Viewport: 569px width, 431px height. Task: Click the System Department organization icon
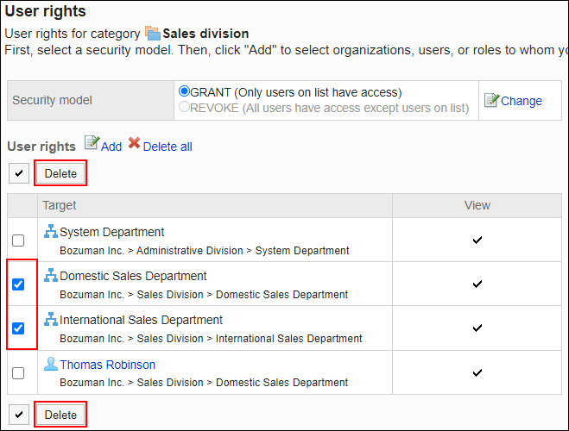point(51,231)
